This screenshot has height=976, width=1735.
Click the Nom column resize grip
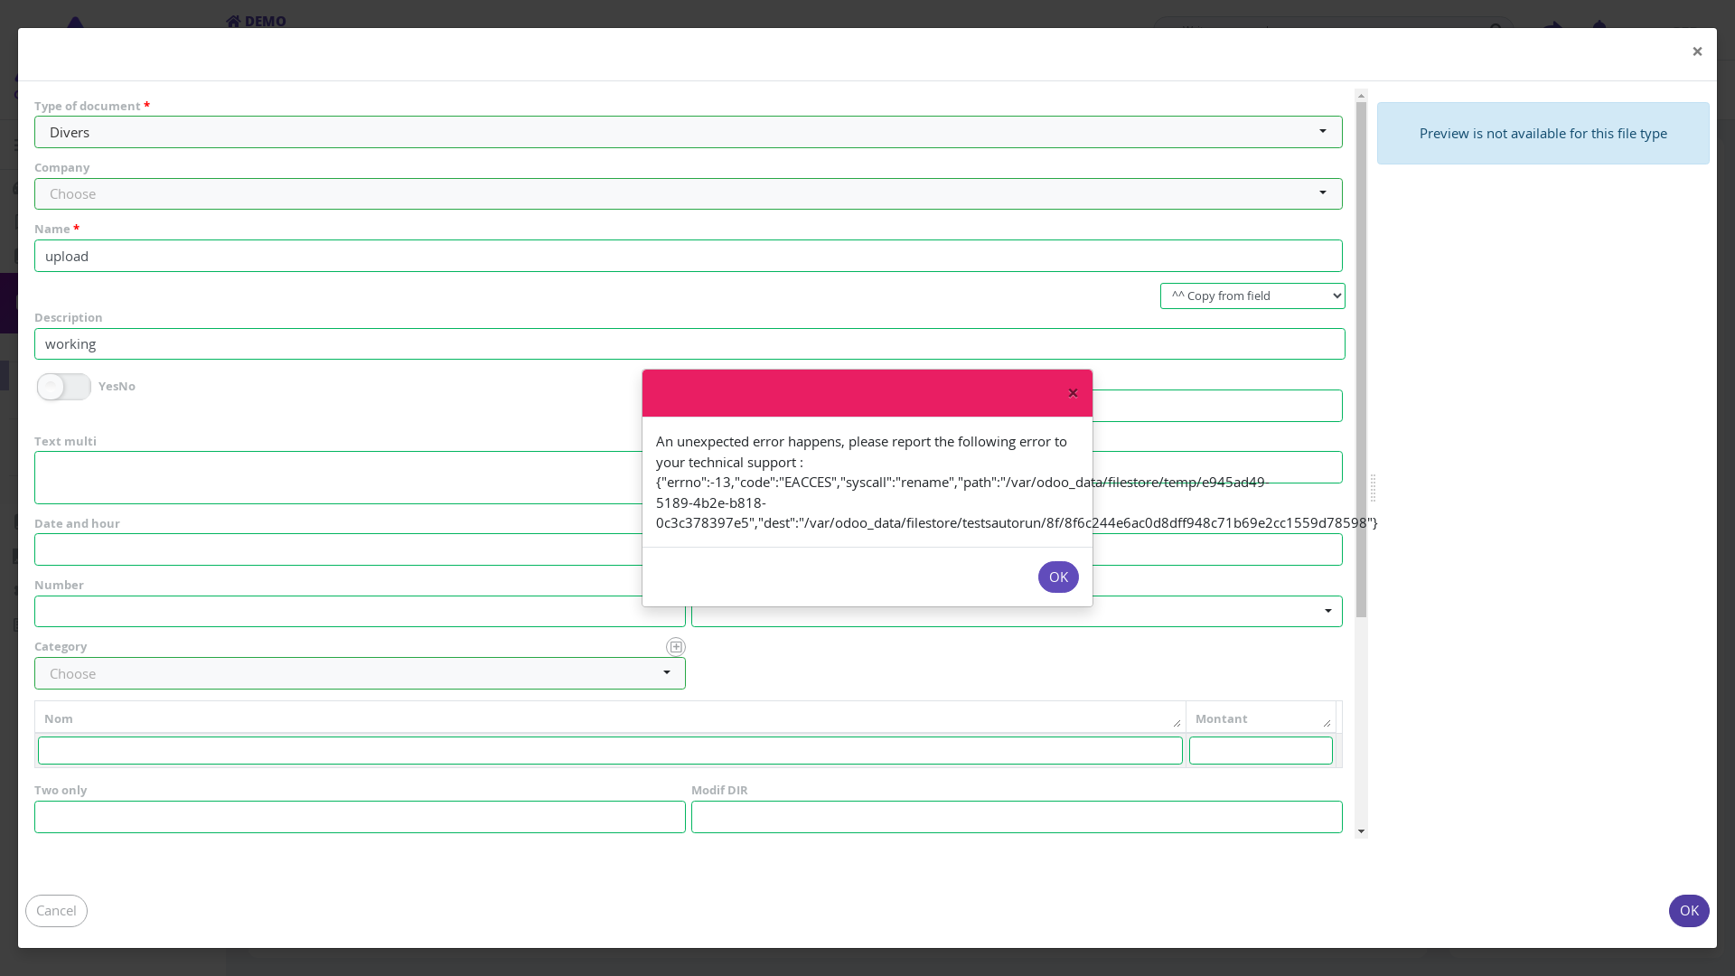[1177, 723]
